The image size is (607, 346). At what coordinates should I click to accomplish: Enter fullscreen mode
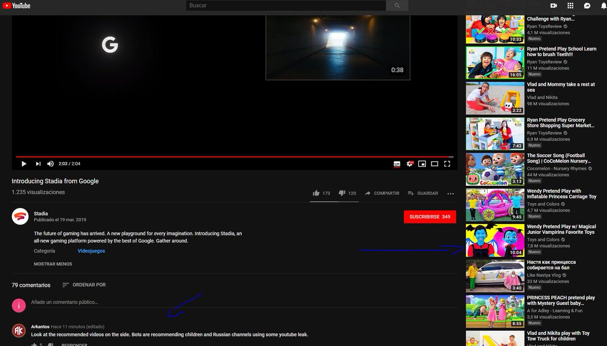pos(447,164)
